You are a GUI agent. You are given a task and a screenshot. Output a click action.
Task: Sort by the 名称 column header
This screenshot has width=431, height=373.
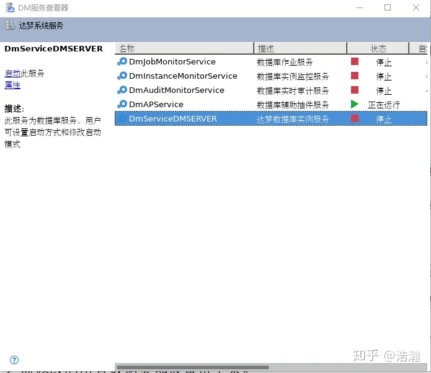pos(184,48)
